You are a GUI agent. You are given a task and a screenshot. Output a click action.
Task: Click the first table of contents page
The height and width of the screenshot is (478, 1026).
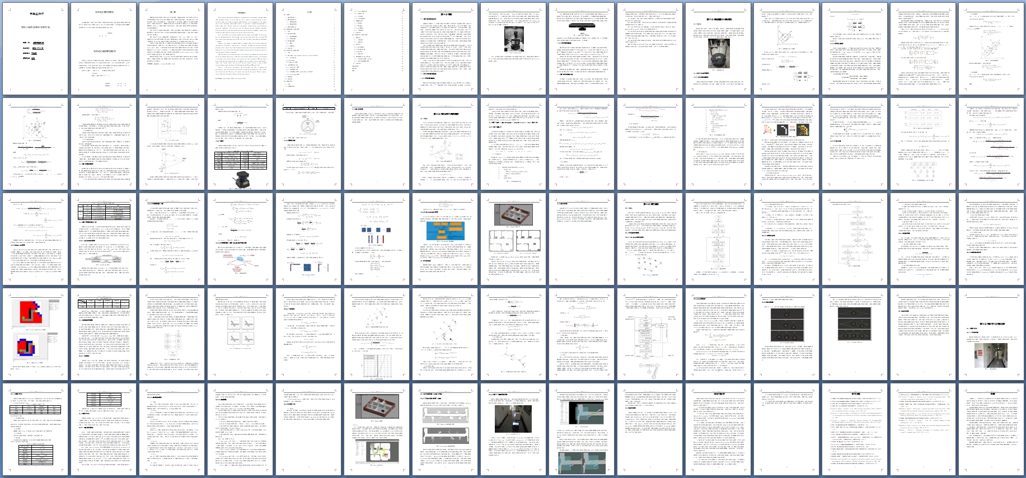coord(308,48)
